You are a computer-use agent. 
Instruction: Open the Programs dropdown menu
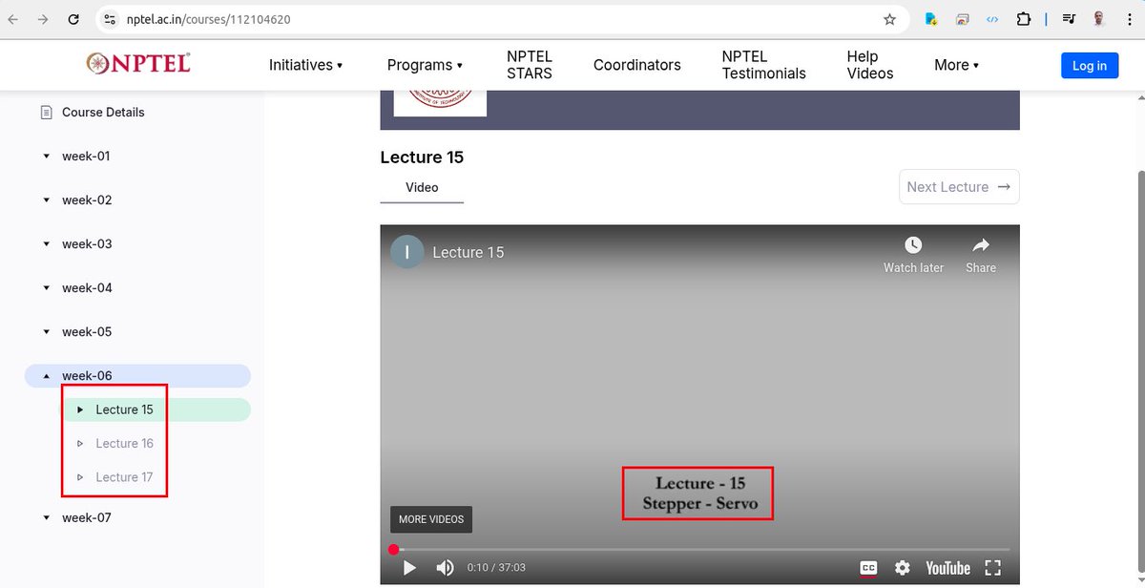pyautogui.click(x=425, y=65)
